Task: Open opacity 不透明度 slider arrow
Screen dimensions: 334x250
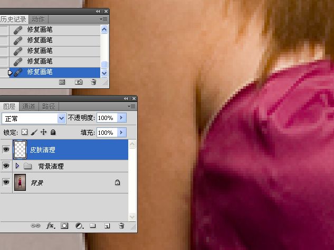Action: 122,118
